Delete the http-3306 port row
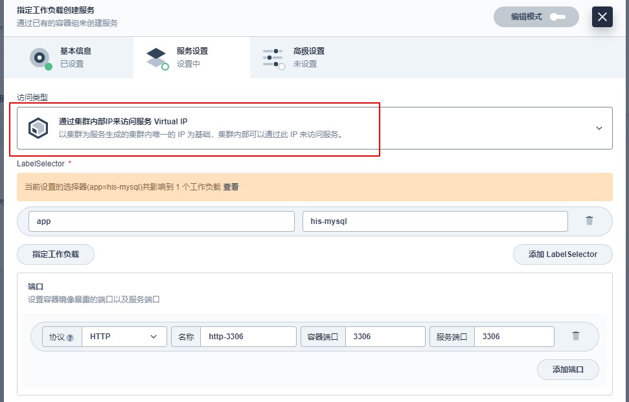This screenshot has height=402, width=629. [576, 336]
